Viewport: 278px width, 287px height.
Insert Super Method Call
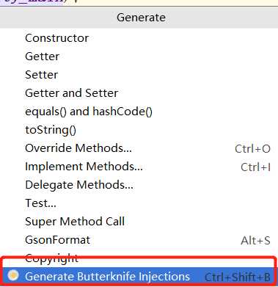tap(139, 222)
